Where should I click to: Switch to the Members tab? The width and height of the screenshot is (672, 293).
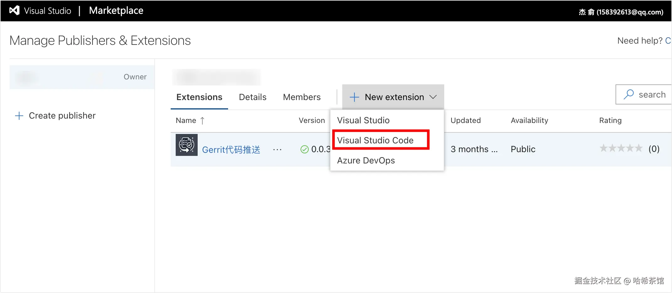(x=302, y=97)
